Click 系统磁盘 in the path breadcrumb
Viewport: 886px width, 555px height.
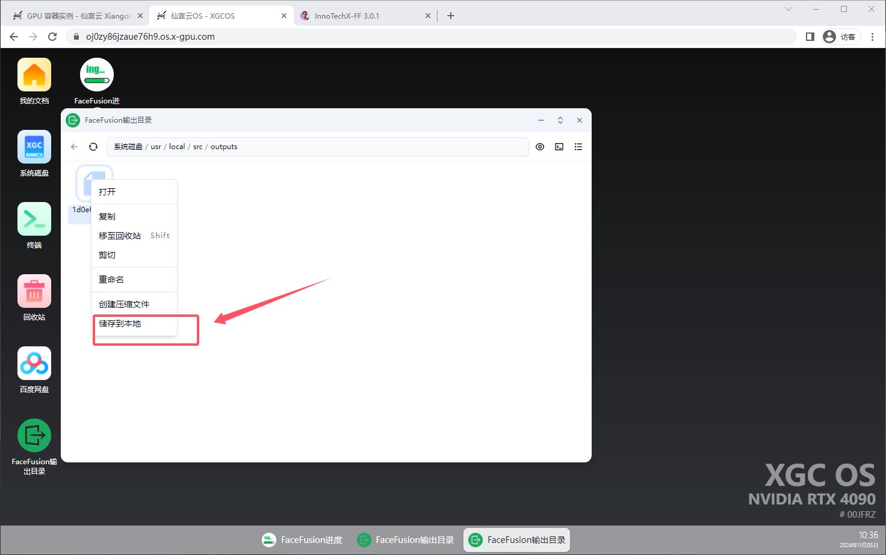(128, 147)
